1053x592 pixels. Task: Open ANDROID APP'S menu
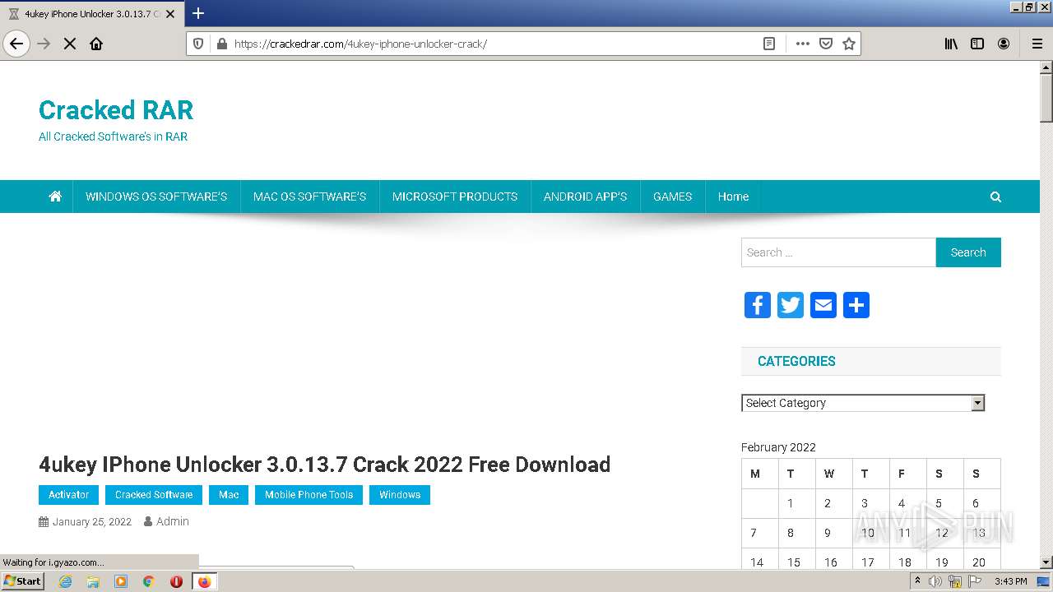point(585,197)
